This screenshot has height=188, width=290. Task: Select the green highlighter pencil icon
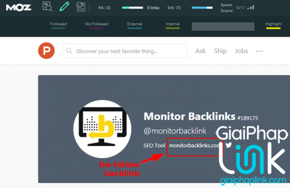64,7
